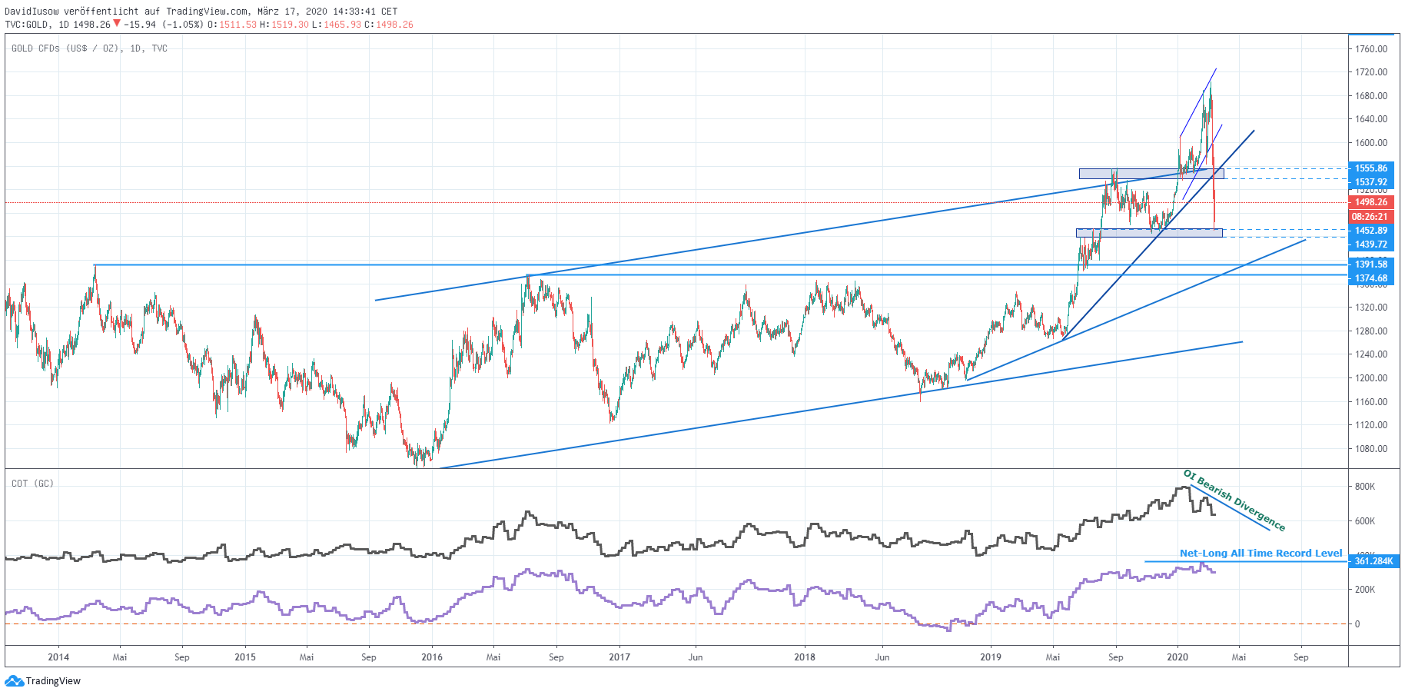Click the red 1498.26 current price label
Image resolution: width=1405 pixels, height=695 pixels.
pos(1371,203)
